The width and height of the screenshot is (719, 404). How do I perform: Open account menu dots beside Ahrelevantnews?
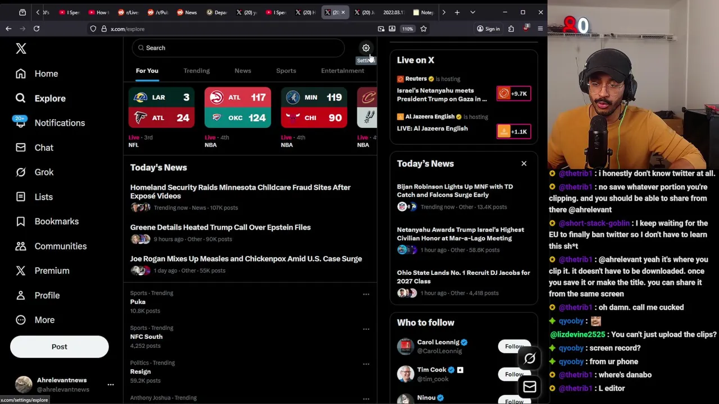point(111,384)
